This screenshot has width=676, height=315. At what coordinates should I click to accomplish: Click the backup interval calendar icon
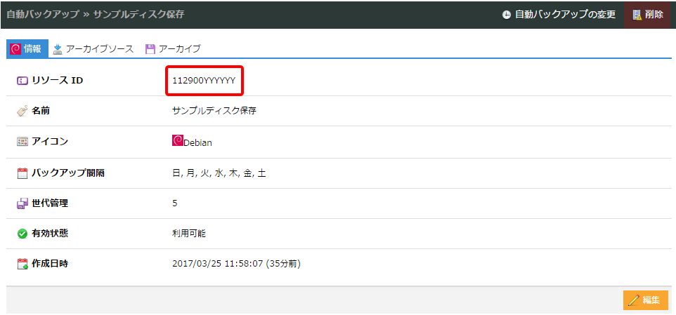(22, 173)
